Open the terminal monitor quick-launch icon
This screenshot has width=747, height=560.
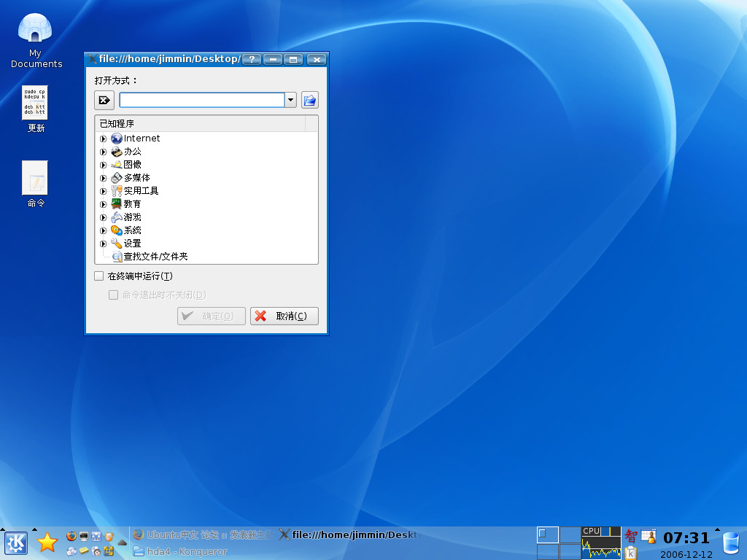click(x=84, y=536)
